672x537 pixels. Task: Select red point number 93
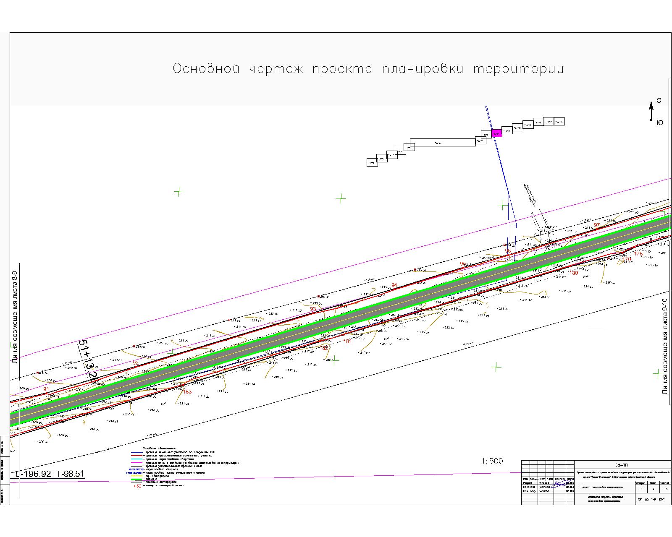[313, 309]
